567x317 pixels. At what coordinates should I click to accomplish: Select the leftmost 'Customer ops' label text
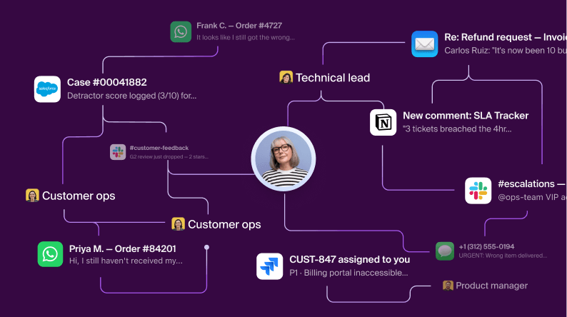(x=79, y=196)
